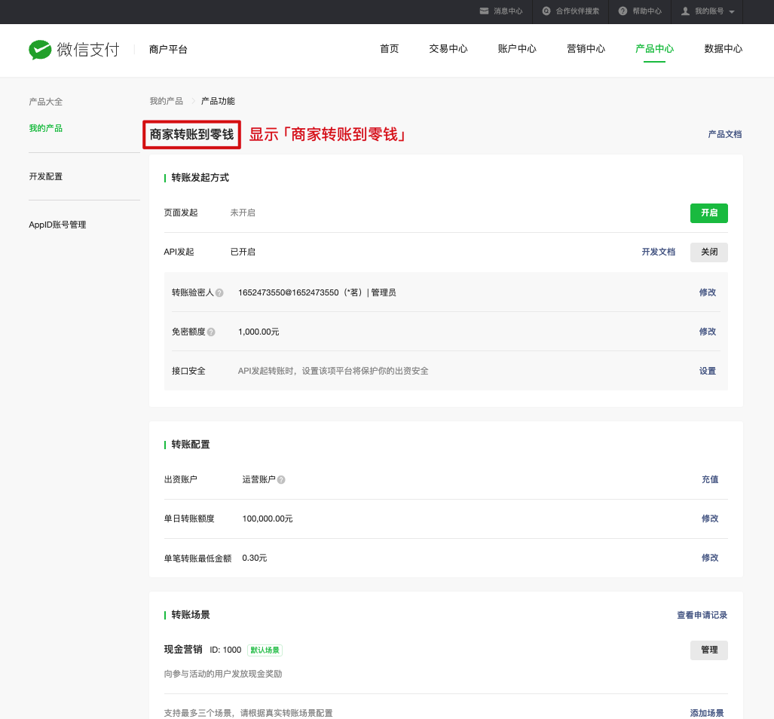Switch to 数据中心 tab
Image resolution: width=774 pixels, height=719 pixels.
click(724, 49)
